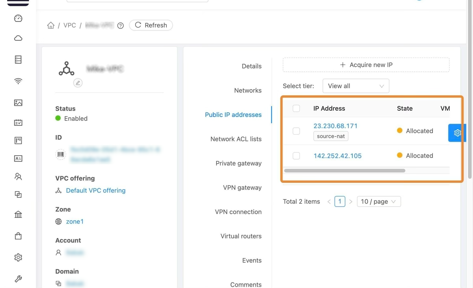Viewport: 473px width, 288px height.
Task: Open the wrench Tools icon in sidebar
Action: 18,279
